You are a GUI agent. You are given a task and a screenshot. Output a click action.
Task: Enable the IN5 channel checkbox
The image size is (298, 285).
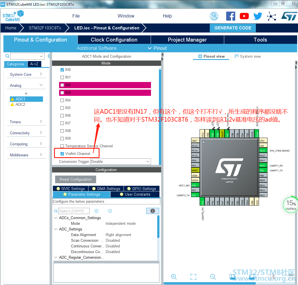click(62, 108)
